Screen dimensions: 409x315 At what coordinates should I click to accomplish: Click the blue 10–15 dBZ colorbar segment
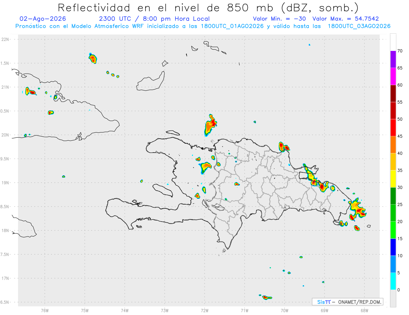pyautogui.click(x=393, y=247)
